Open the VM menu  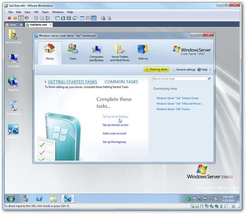tap(36, 12)
